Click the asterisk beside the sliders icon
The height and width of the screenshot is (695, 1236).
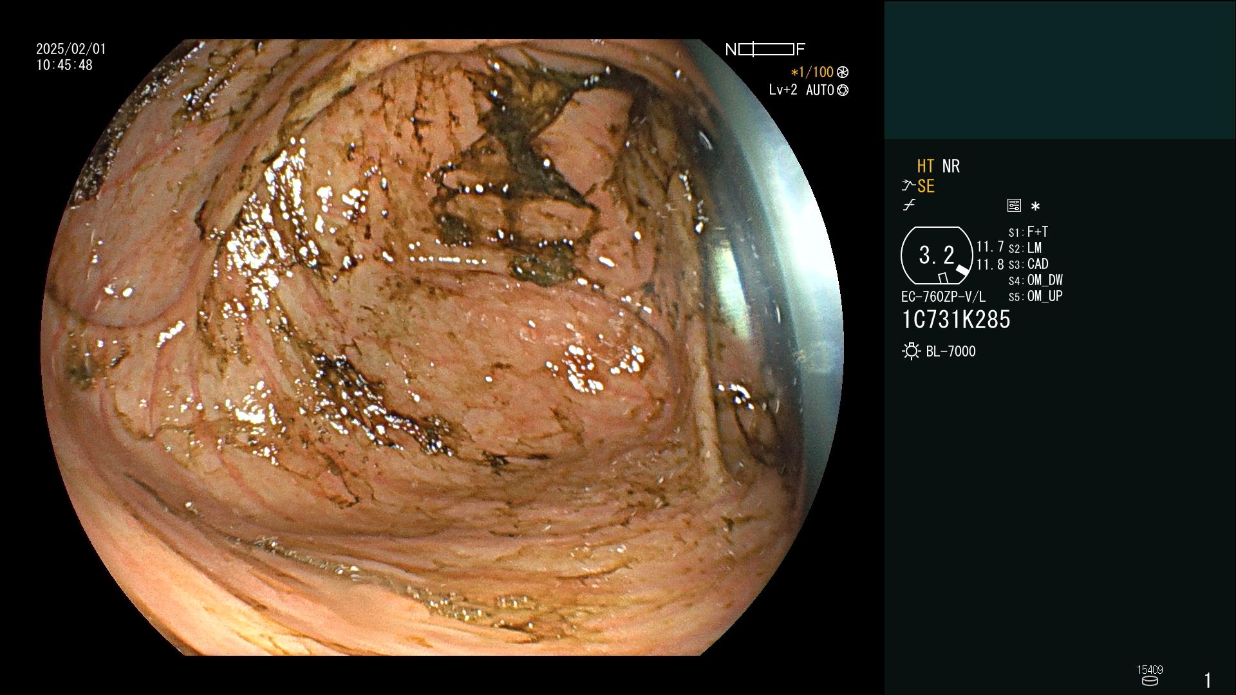1035,207
